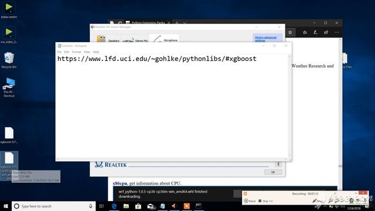Viewport: 375px width, 211px height.
Task: Open the Windows Start menu
Action: pos(6,206)
